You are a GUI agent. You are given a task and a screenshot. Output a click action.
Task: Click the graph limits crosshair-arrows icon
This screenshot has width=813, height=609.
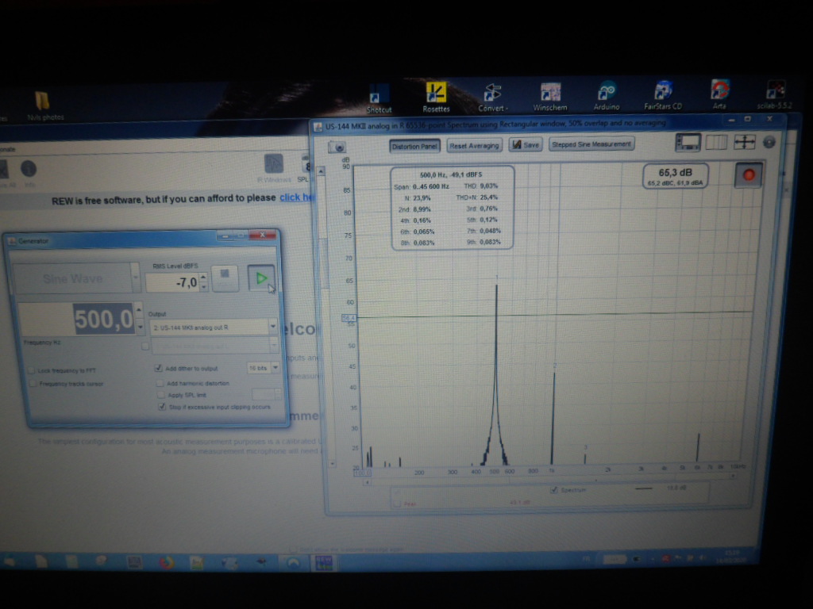coord(745,142)
